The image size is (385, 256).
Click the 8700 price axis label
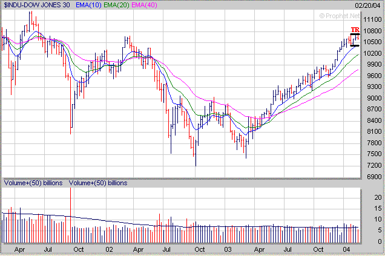[x=374, y=109]
